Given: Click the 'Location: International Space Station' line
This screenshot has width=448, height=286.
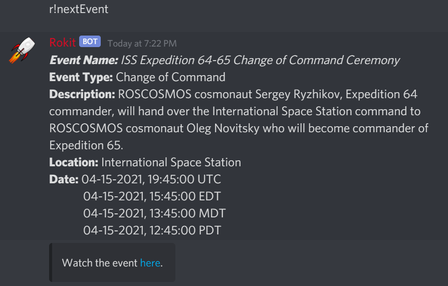Looking at the screenshot, I should click(145, 162).
